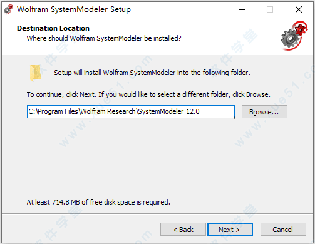Click the SystemModeler icon in title bar
This screenshot has height=244, width=315.
8,9
